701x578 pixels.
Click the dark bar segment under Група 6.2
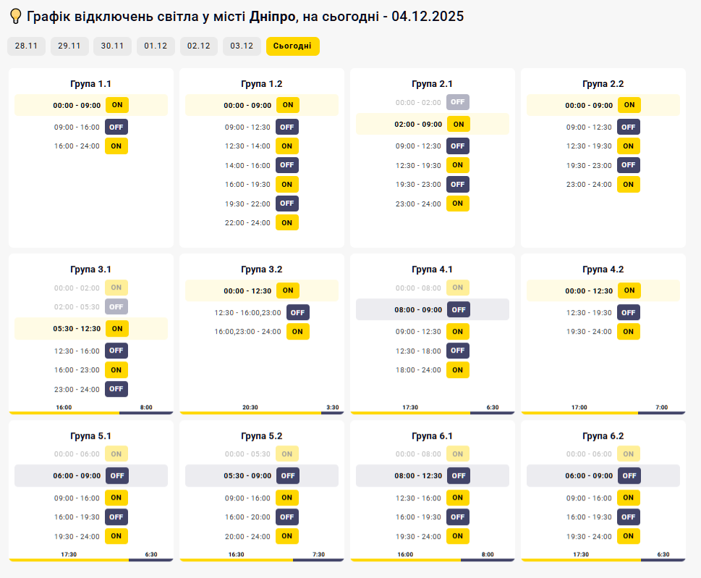(x=663, y=560)
